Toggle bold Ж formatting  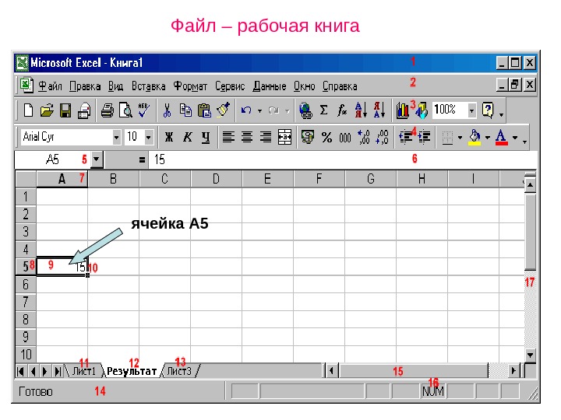pos(168,137)
